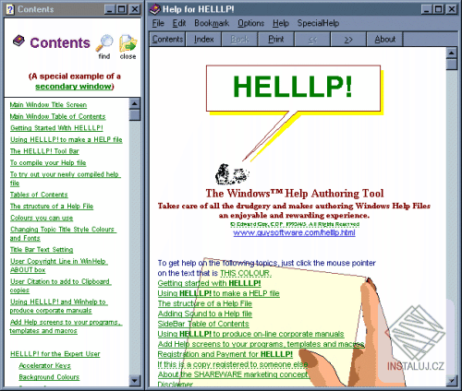Open Changing Topic Title Style Colours and Fonts
The image size is (462, 391).
tap(63, 233)
